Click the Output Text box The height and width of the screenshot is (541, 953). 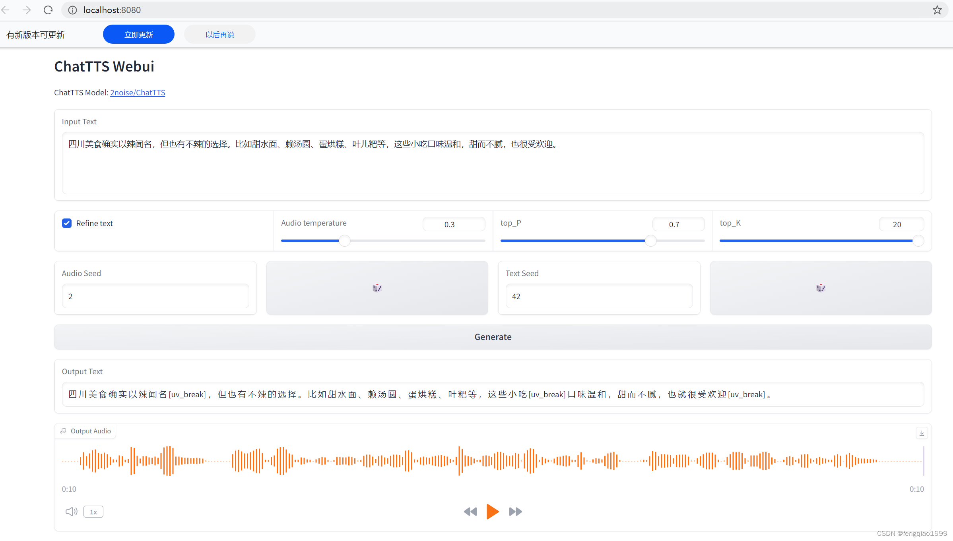(493, 394)
